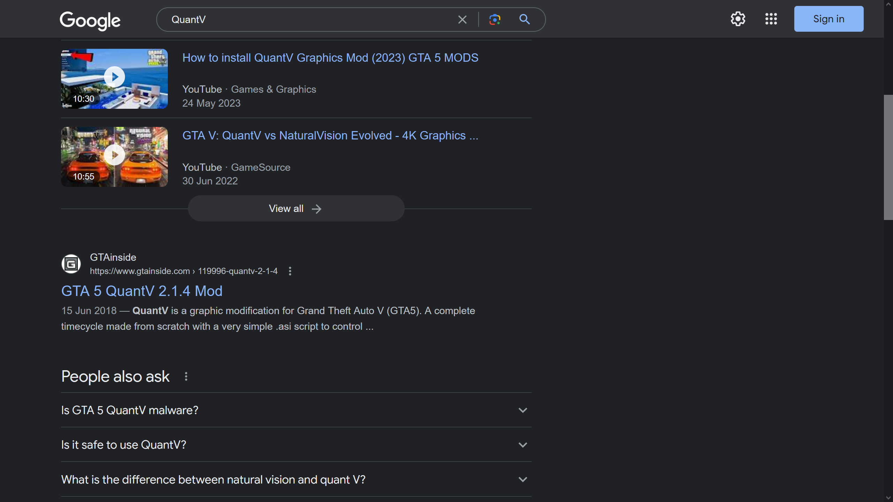Click the View all videos button

[296, 208]
